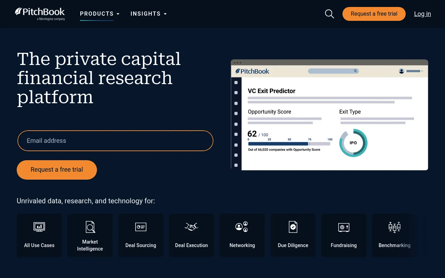Click the search bar inside the mockup
Screen dimensions: 445x278
point(333,71)
